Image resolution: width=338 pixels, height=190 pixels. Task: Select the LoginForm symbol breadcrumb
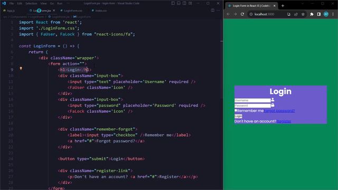[82, 16]
